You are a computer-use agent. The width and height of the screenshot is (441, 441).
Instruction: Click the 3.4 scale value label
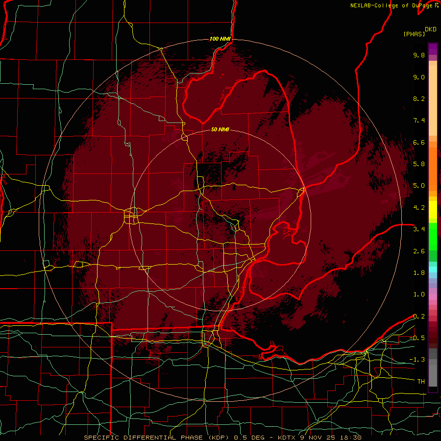coord(419,229)
